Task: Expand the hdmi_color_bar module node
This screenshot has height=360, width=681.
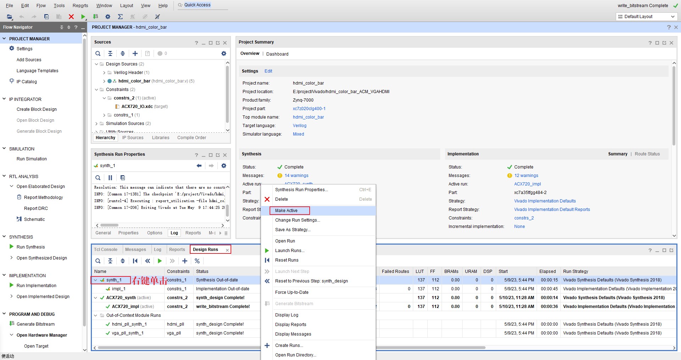Action: tap(104, 81)
